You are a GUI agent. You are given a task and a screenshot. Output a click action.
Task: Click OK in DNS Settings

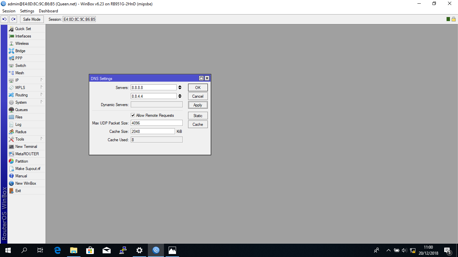coord(198,87)
